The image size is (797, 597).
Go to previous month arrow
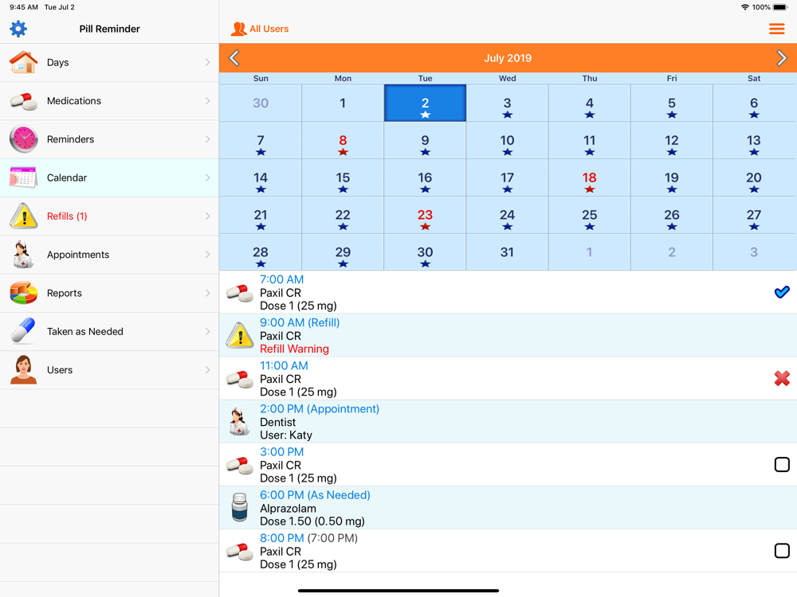(234, 58)
